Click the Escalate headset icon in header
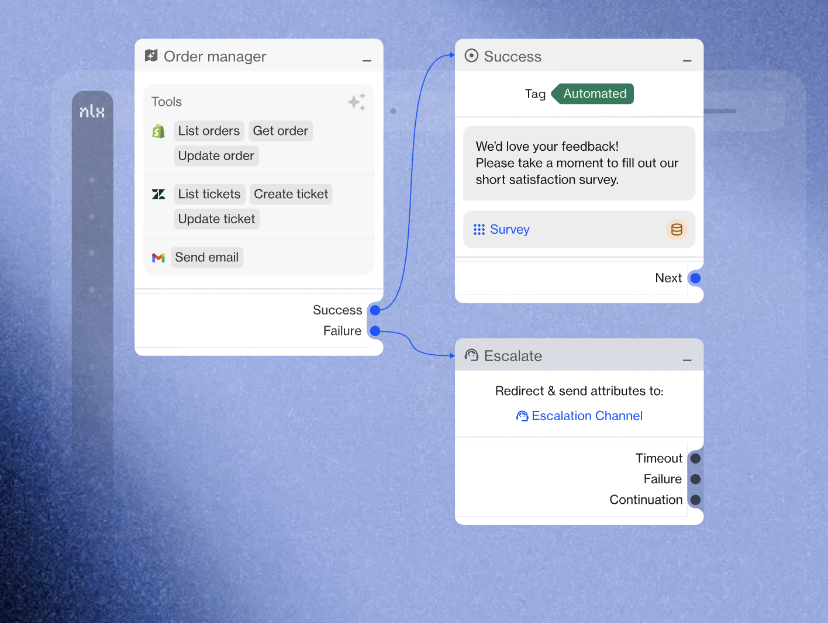 click(x=471, y=355)
